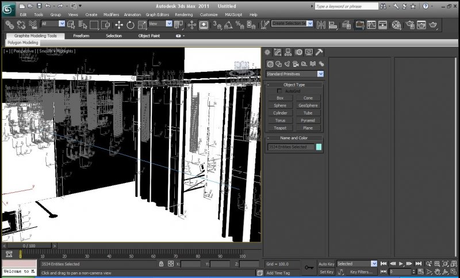Viewport: 460px width, 278px height.
Task: Open the Standard Primitives dropdown
Action: [x=320, y=74]
